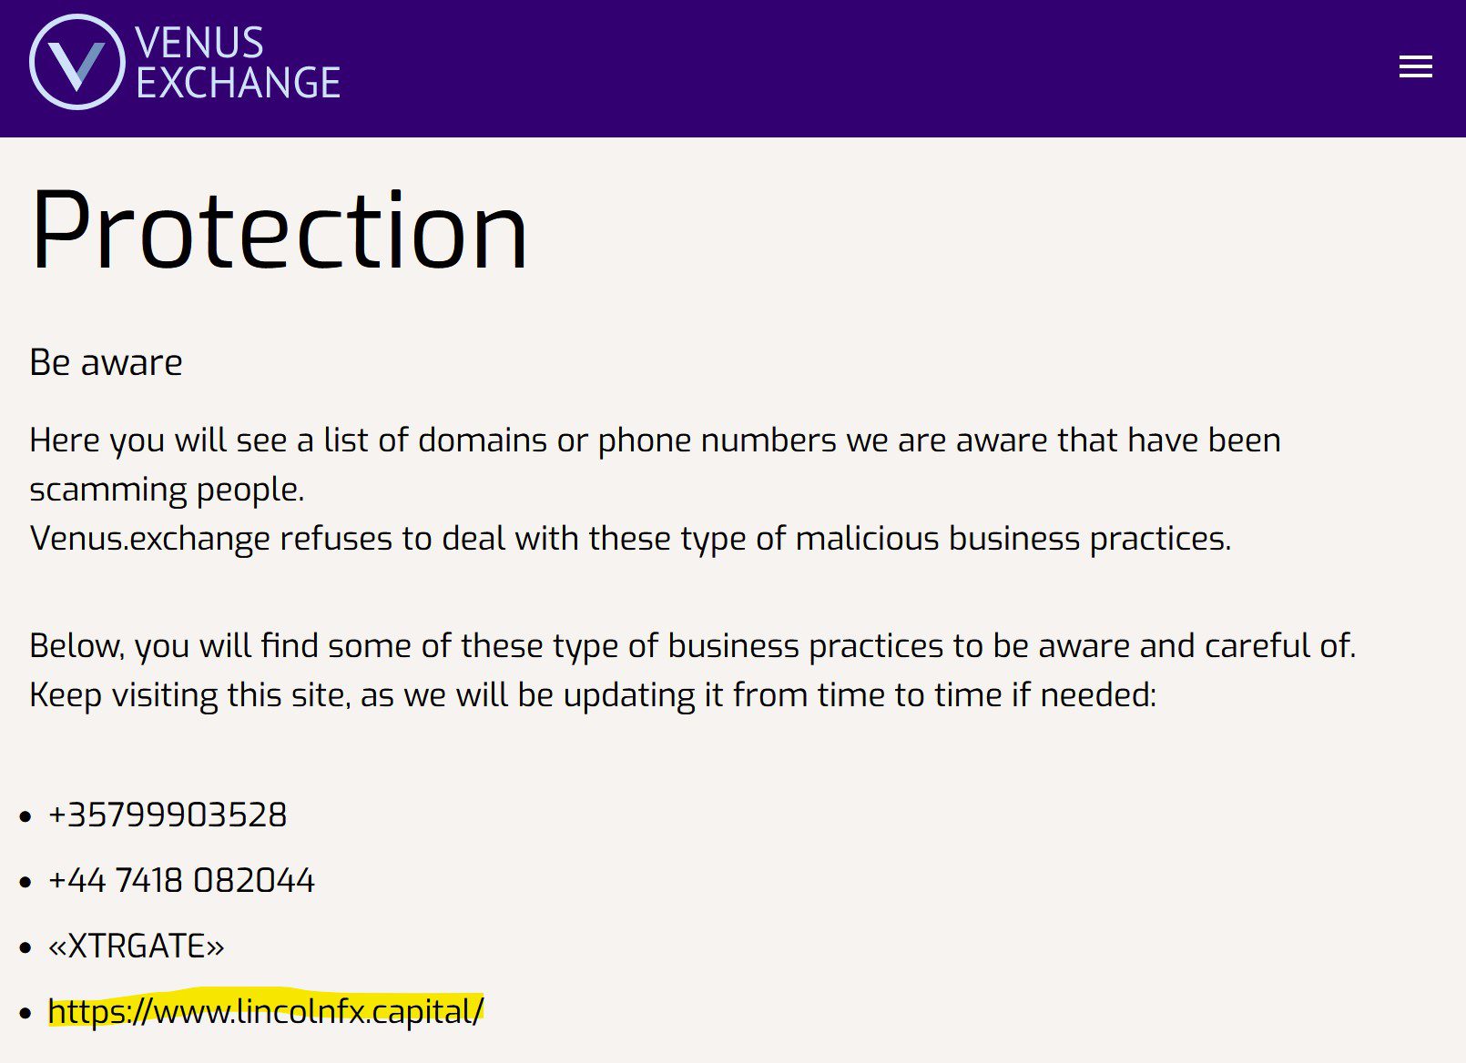Click the circular Venus V logo icon
The width and height of the screenshot is (1466, 1063).
76,63
